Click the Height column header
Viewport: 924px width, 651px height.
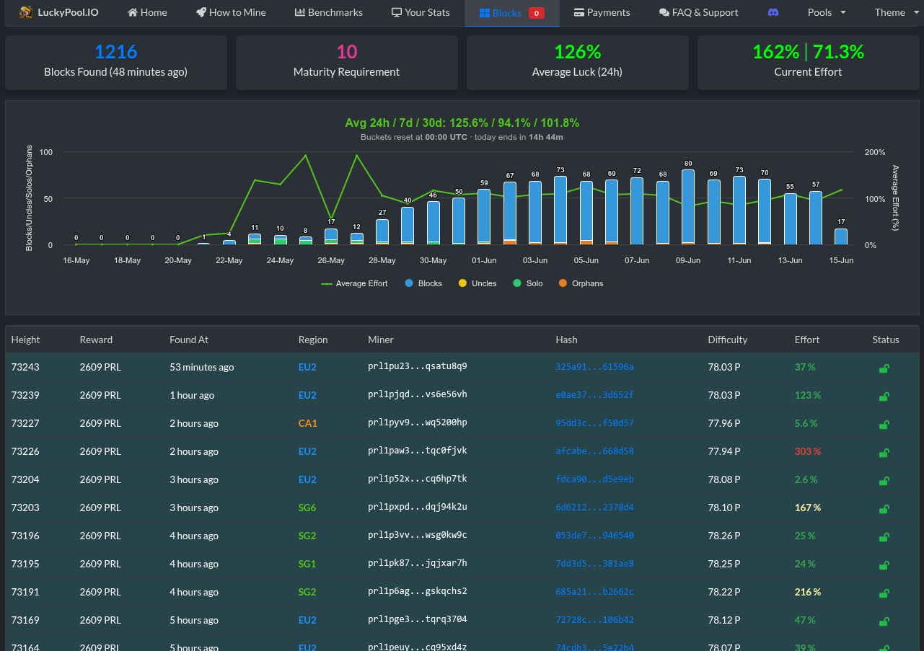click(26, 340)
